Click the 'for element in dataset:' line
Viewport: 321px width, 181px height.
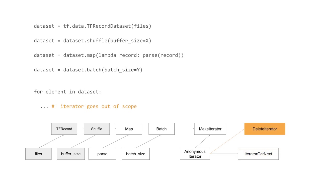(67, 92)
